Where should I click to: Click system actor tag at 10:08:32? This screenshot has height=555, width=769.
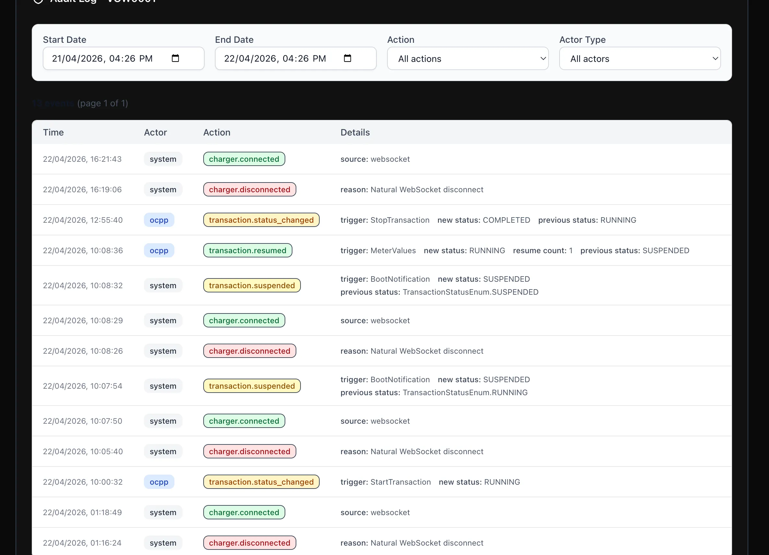[163, 286]
